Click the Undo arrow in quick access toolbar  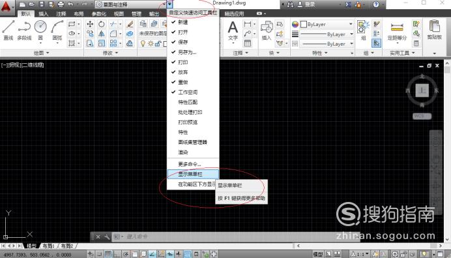tap(71, 5)
